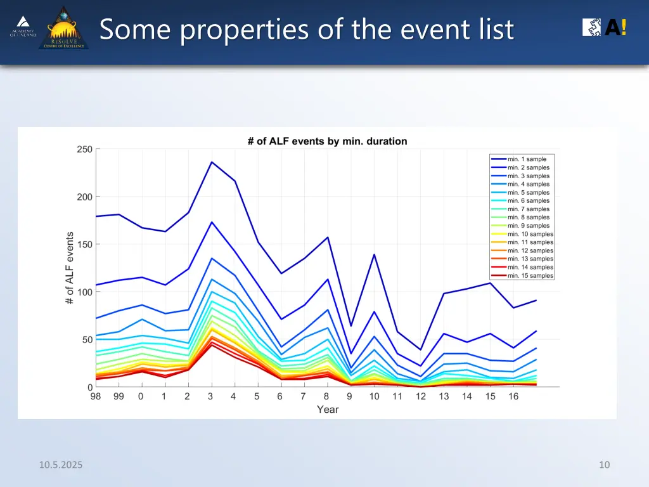Image resolution: width=649 pixels, height=487 pixels.
Task: Click the Aalto University A! logo
Action: click(615, 27)
